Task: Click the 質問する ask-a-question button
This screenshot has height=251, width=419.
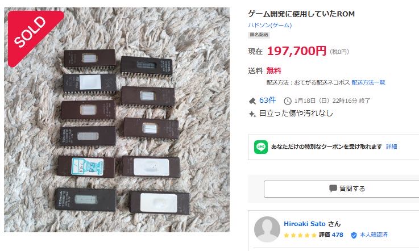Action: (342, 189)
